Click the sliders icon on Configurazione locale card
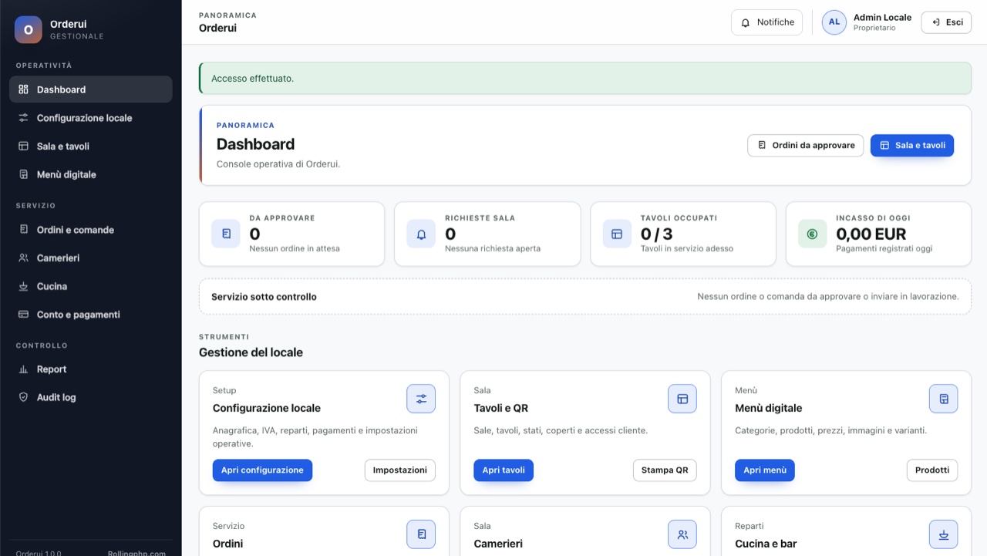 point(421,399)
